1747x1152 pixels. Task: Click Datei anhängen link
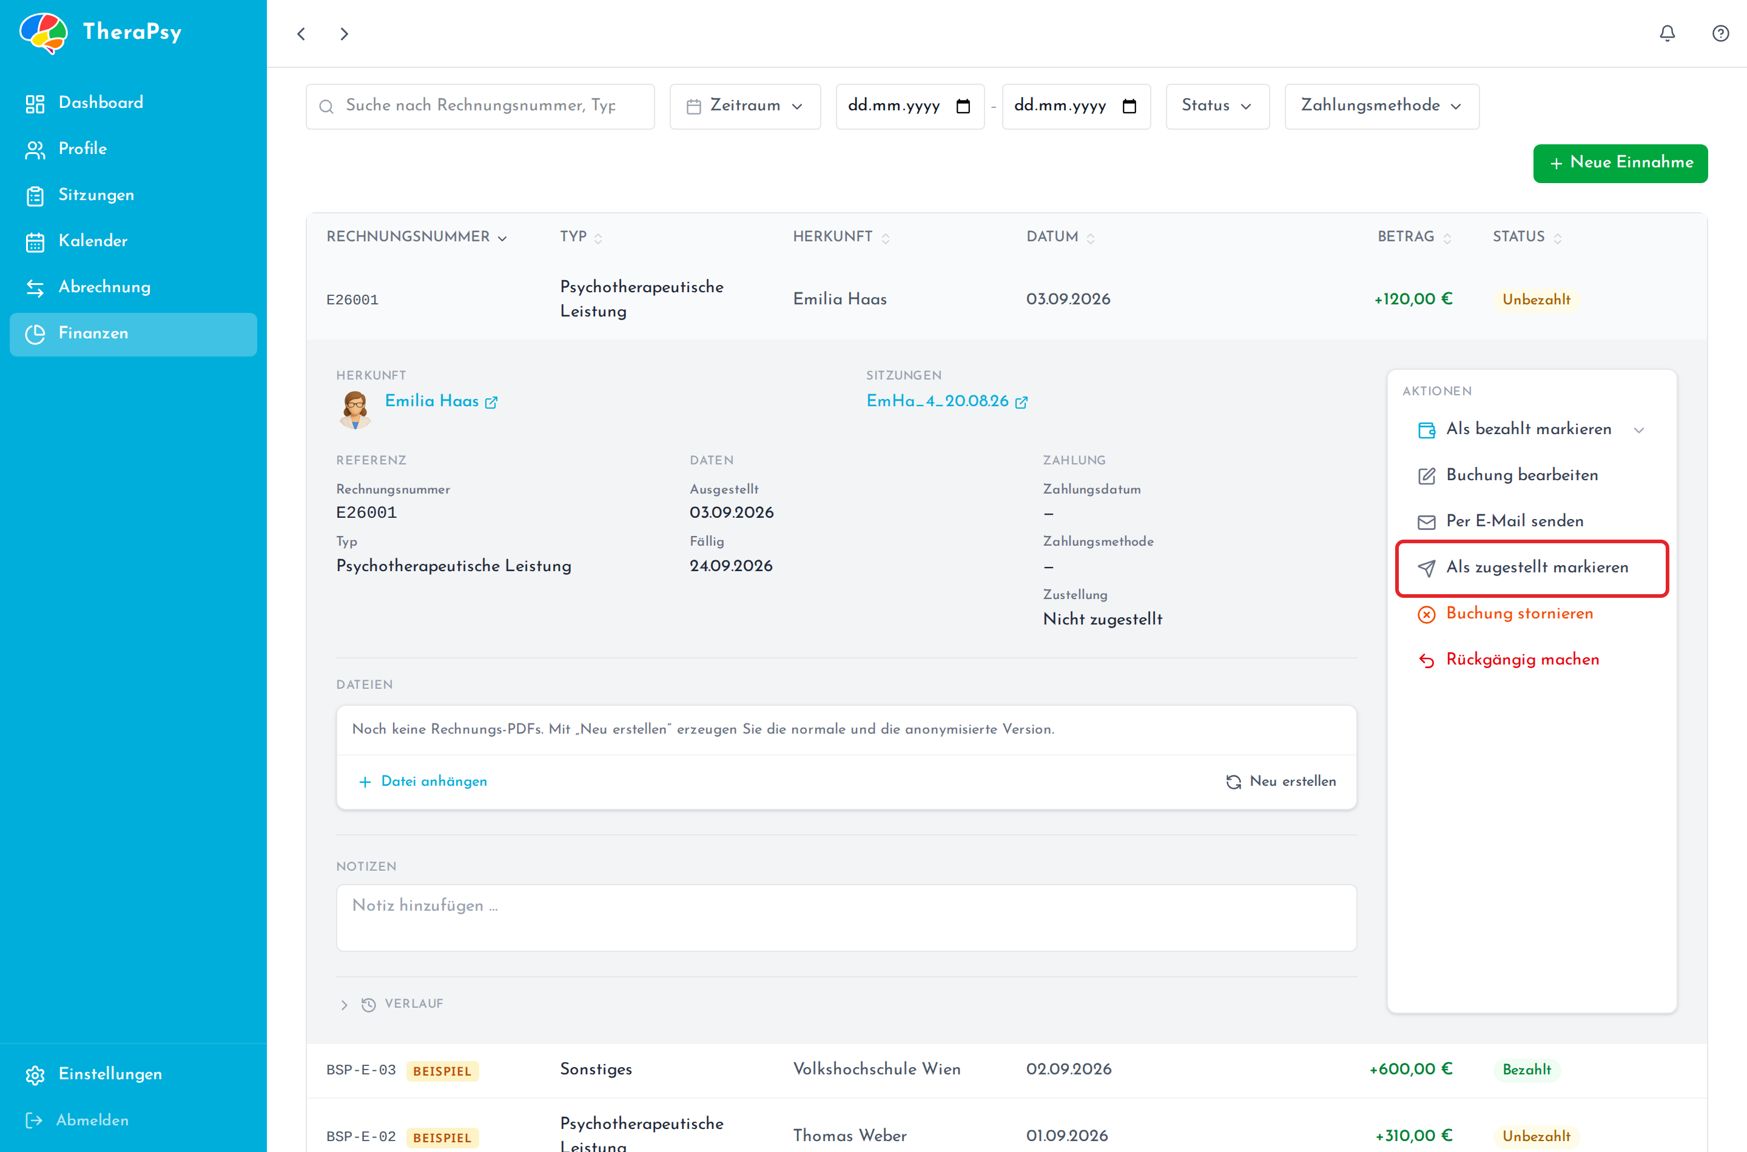tap(423, 782)
